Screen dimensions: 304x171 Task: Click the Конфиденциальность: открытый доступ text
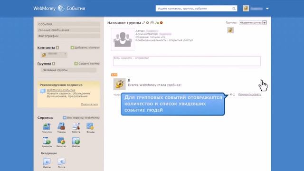click(x=164, y=40)
